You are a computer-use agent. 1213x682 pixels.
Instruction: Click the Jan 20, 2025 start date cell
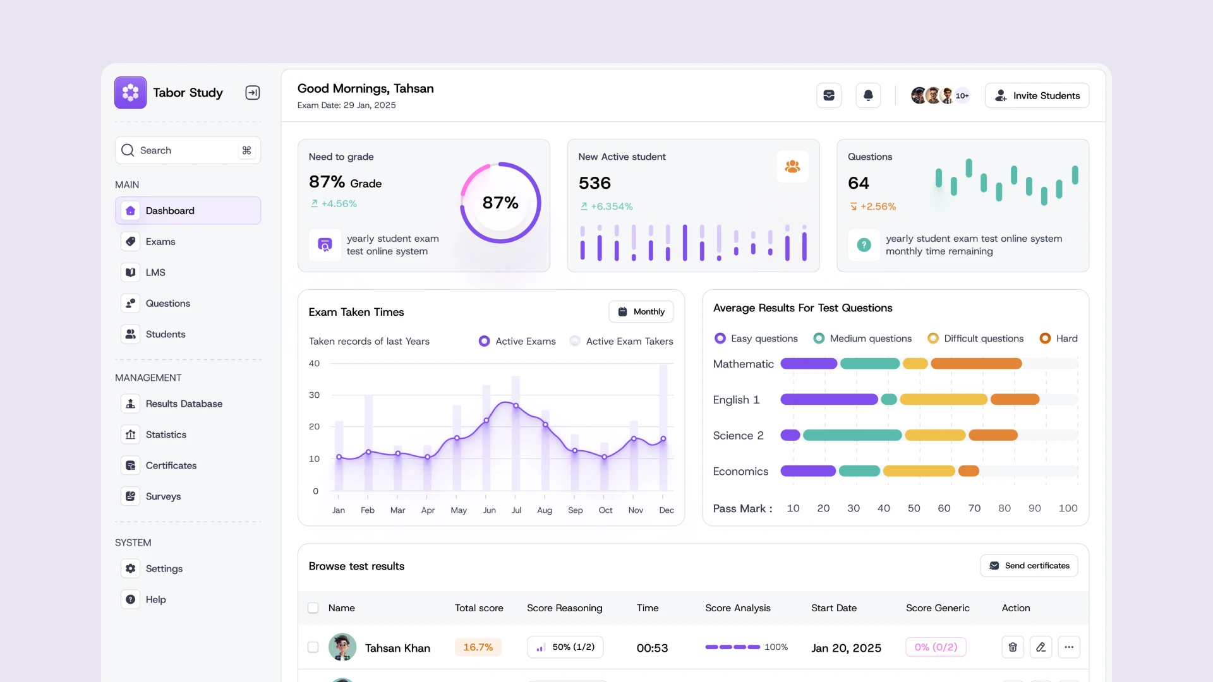846,648
